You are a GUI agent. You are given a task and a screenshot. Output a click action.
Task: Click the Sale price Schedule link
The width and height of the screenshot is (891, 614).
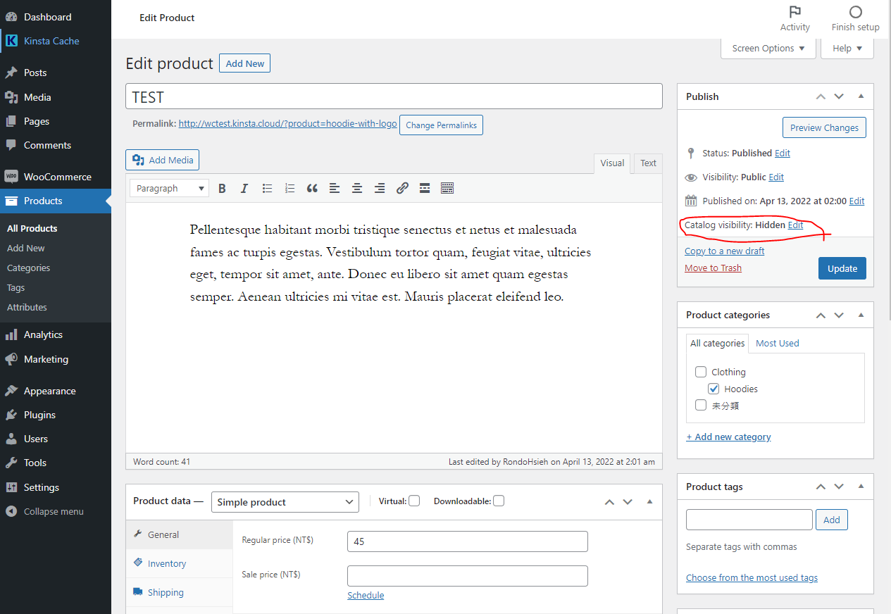(366, 595)
